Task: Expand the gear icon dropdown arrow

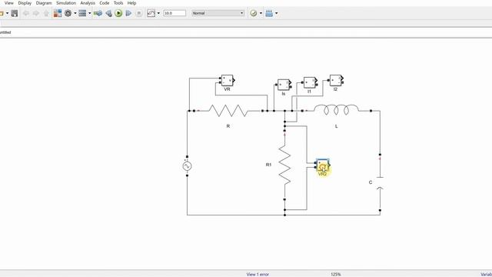Action: pos(75,13)
